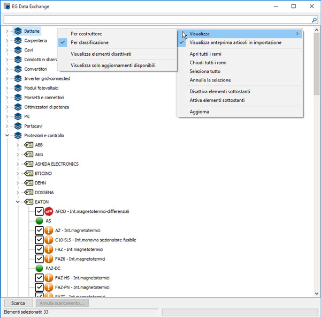Click the green status dot beside AS
Image resolution: width=321 pixels, height=318 pixels.
[39, 221]
